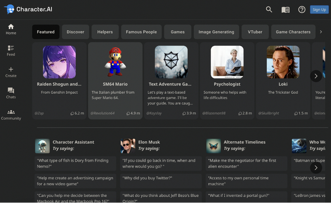Click the Alternate Timelines name

click(x=244, y=142)
